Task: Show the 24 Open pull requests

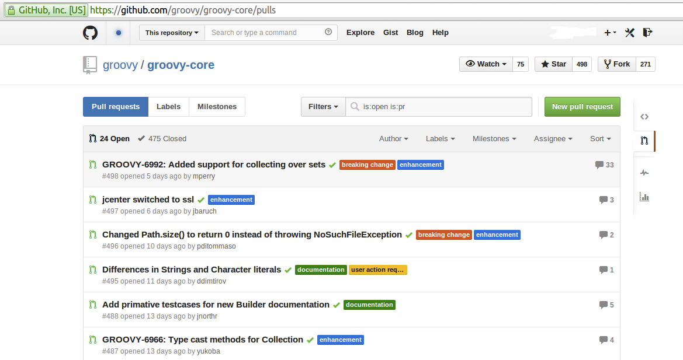Action: tap(109, 139)
